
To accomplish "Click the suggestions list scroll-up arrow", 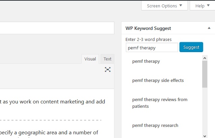I will pyautogui.click(x=205, y=58).
